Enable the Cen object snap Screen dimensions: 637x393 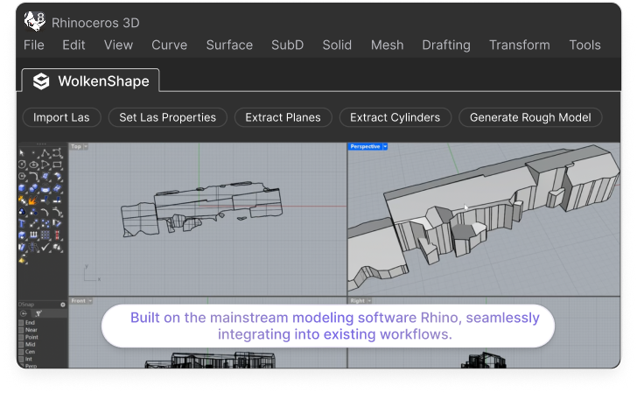(21, 352)
